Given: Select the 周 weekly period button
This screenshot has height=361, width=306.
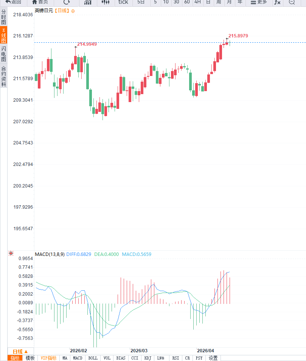Looking at the screenshot, I should [219, 2].
